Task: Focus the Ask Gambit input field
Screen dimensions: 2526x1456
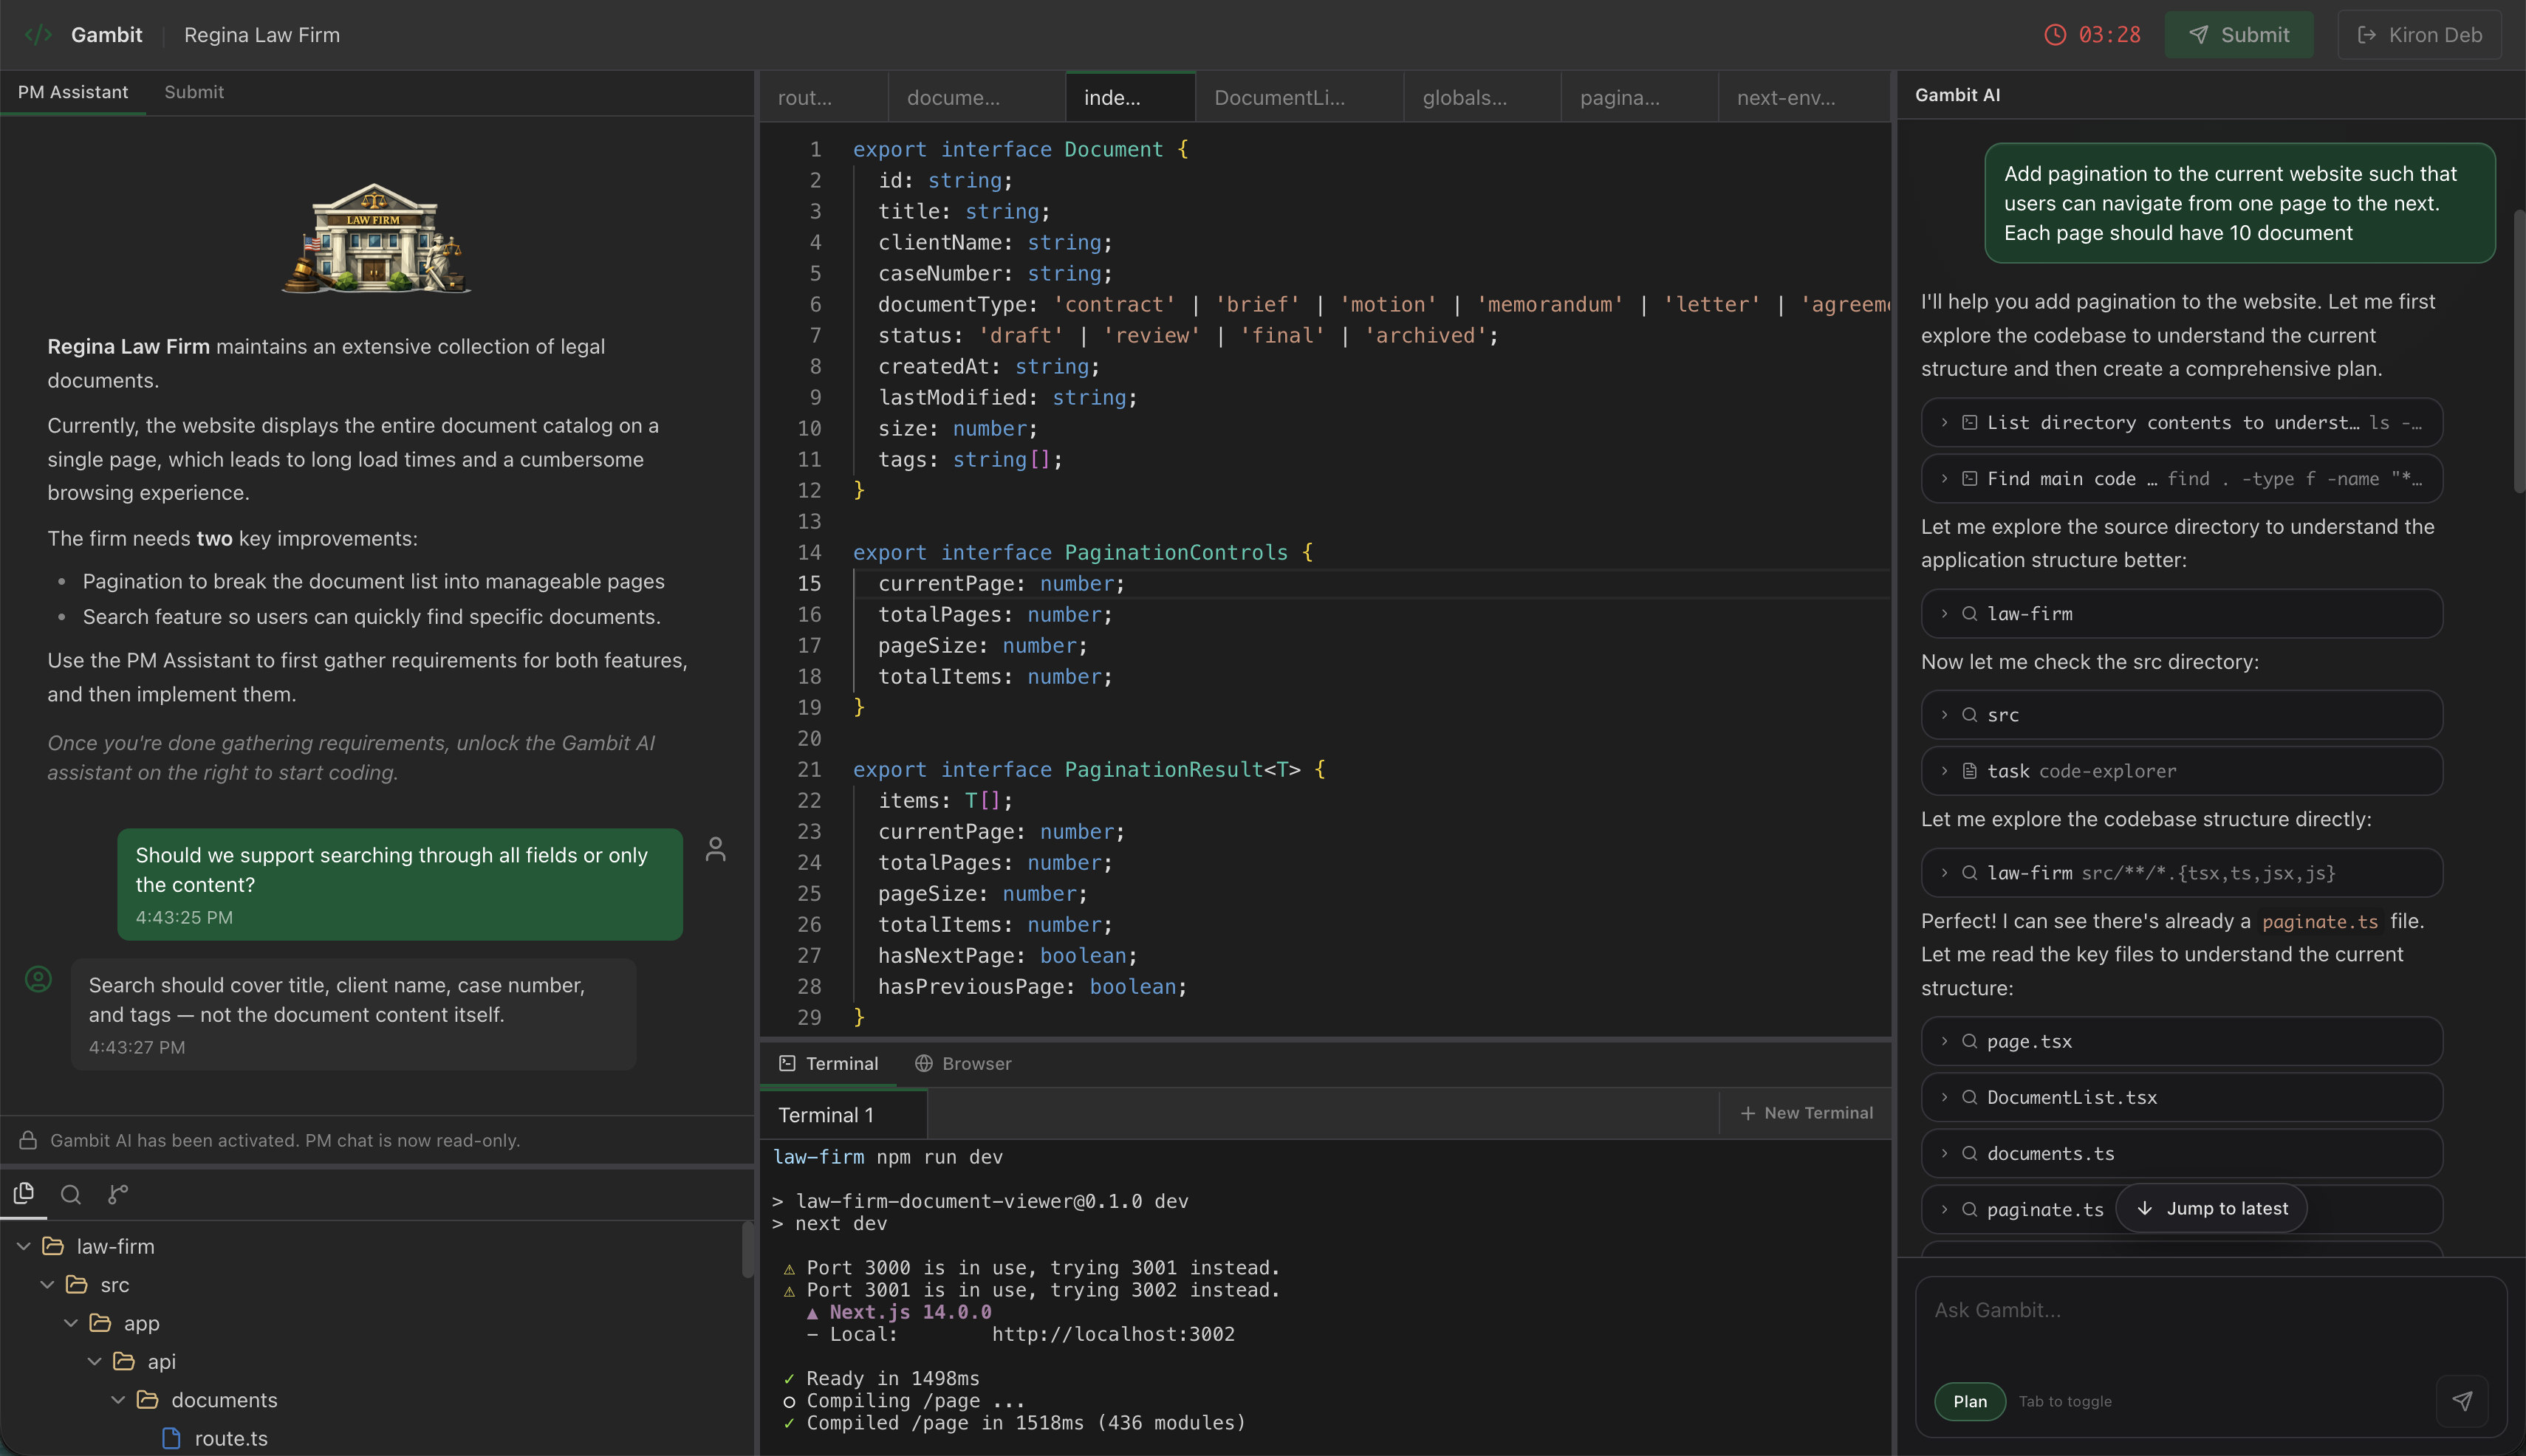Action: 2181,1310
